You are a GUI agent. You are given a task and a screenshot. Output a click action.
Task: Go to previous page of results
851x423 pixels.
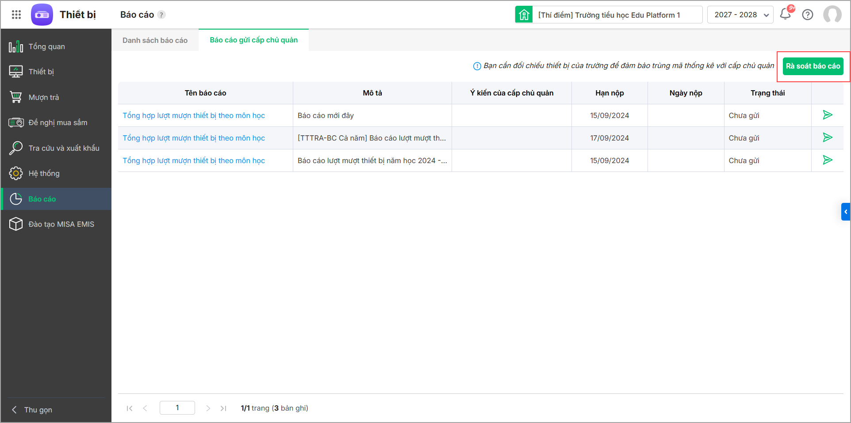145,408
